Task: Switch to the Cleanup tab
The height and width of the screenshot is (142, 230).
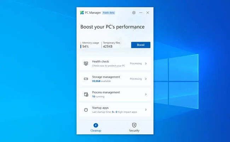Action: point(96,127)
